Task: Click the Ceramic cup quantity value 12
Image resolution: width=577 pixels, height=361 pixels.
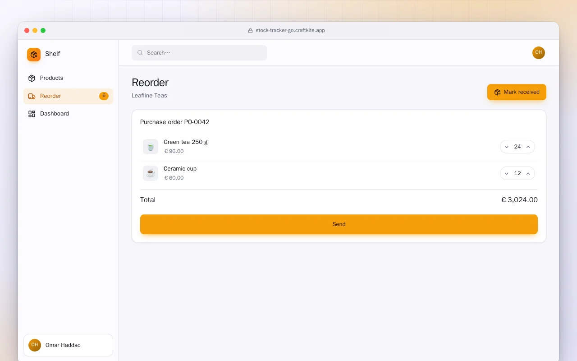Action: pos(517,173)
